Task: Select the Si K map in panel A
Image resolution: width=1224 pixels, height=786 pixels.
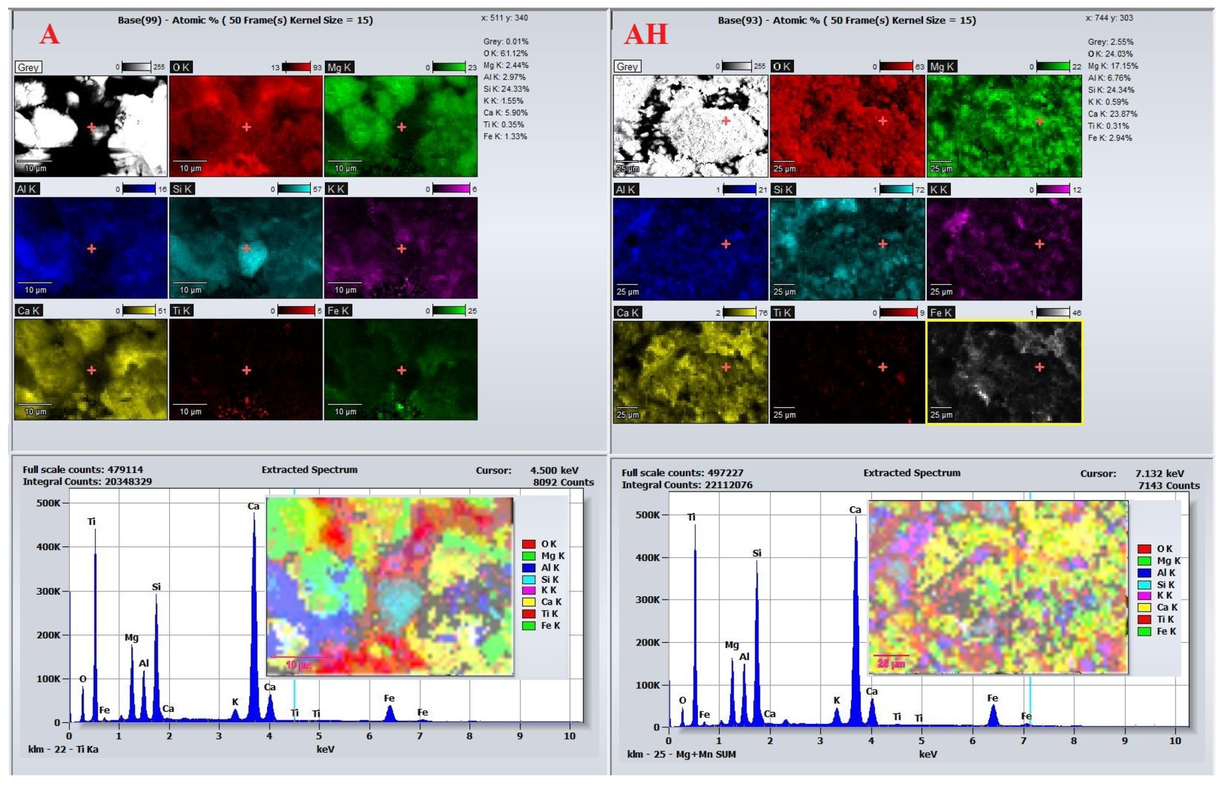Action: point(246,248)
